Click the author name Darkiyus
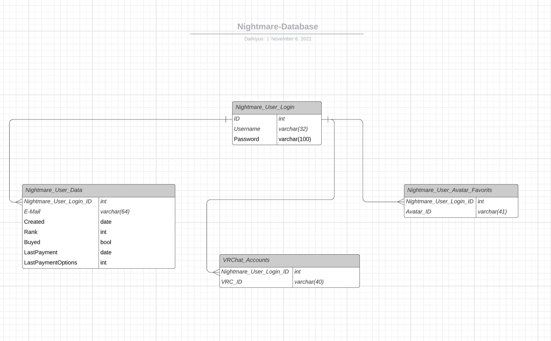 254,39
